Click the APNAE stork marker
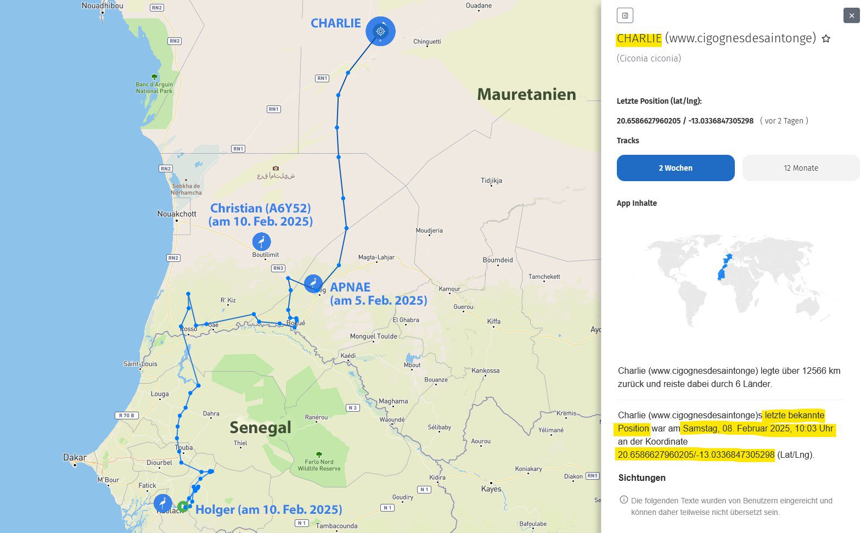Image resolution: width=866 pixels, height=533 pixels. coord(313,283)
